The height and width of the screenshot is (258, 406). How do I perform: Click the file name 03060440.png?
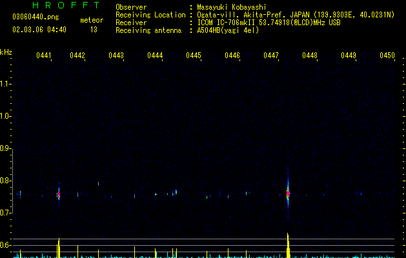(36, 17)
